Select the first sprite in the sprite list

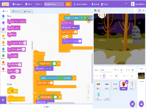98,85
